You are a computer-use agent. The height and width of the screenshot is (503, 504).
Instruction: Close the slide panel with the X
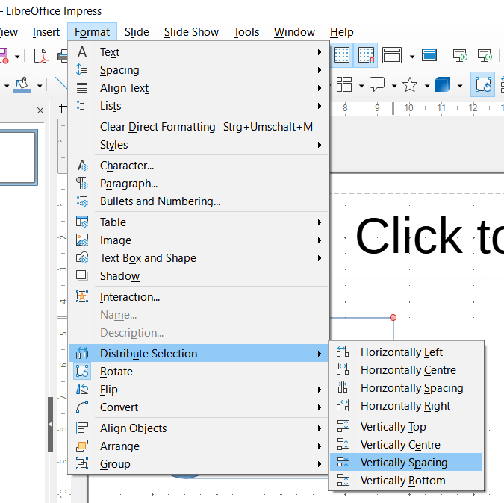point(40,110)
